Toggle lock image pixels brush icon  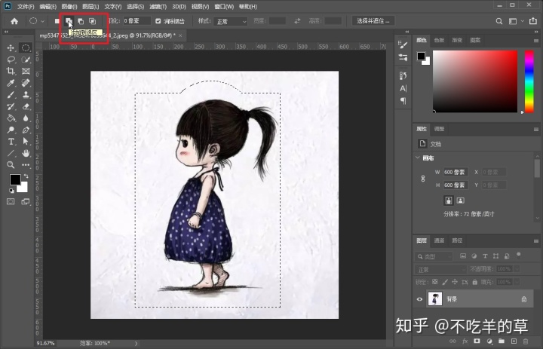click(x=445, y=282)
